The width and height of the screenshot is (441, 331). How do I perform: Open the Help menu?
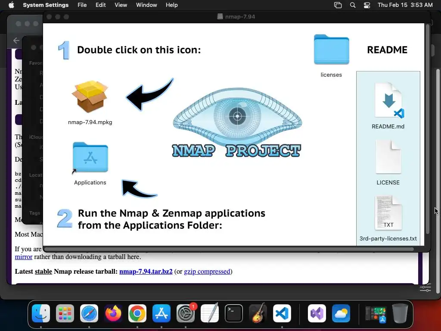(x=171, y=5)
